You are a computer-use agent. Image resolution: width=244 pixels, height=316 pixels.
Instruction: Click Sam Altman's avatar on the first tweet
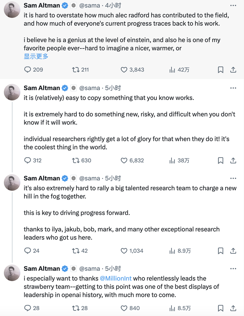[x=12, y=10]
